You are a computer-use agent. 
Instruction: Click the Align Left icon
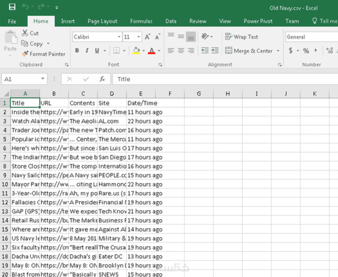(x=171, y=51)
